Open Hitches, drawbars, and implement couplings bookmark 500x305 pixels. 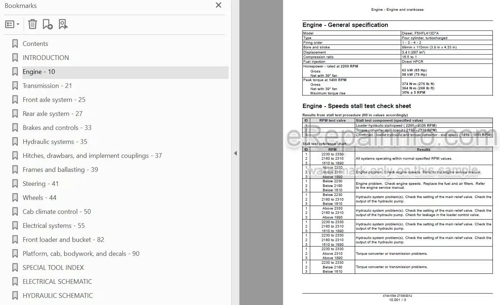click(x=92, y=156)
